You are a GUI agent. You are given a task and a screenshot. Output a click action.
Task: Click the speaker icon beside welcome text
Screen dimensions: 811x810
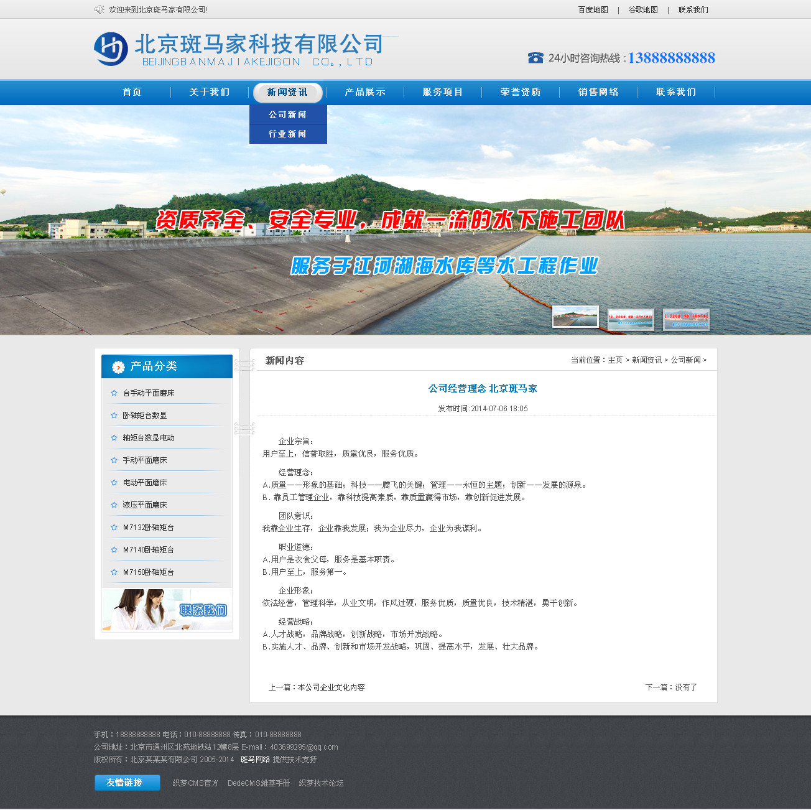click(99, 9)
